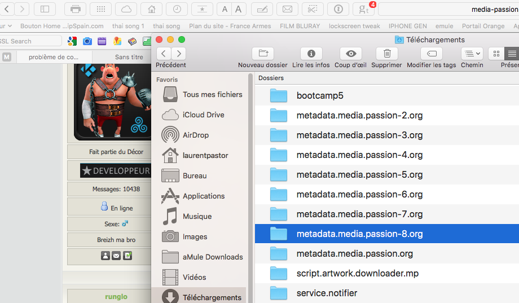Open the bootcamp5 folder
519x303 pixels.
coord(320,95)
